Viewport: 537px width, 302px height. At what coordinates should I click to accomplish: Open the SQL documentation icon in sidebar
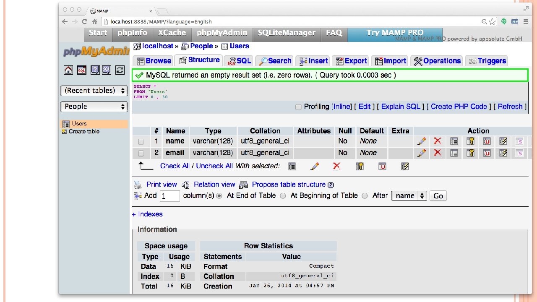[x=107, y=70]
